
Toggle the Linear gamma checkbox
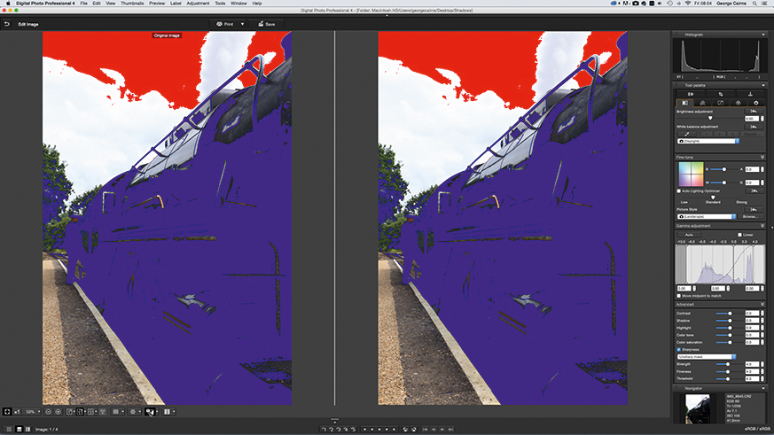(x=739, y=235)
